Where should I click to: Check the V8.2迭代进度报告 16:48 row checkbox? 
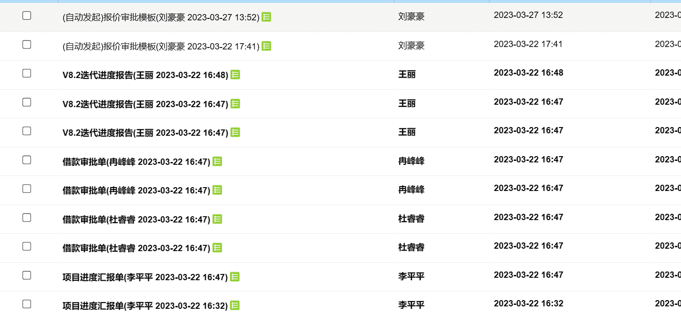click(27, 73)
